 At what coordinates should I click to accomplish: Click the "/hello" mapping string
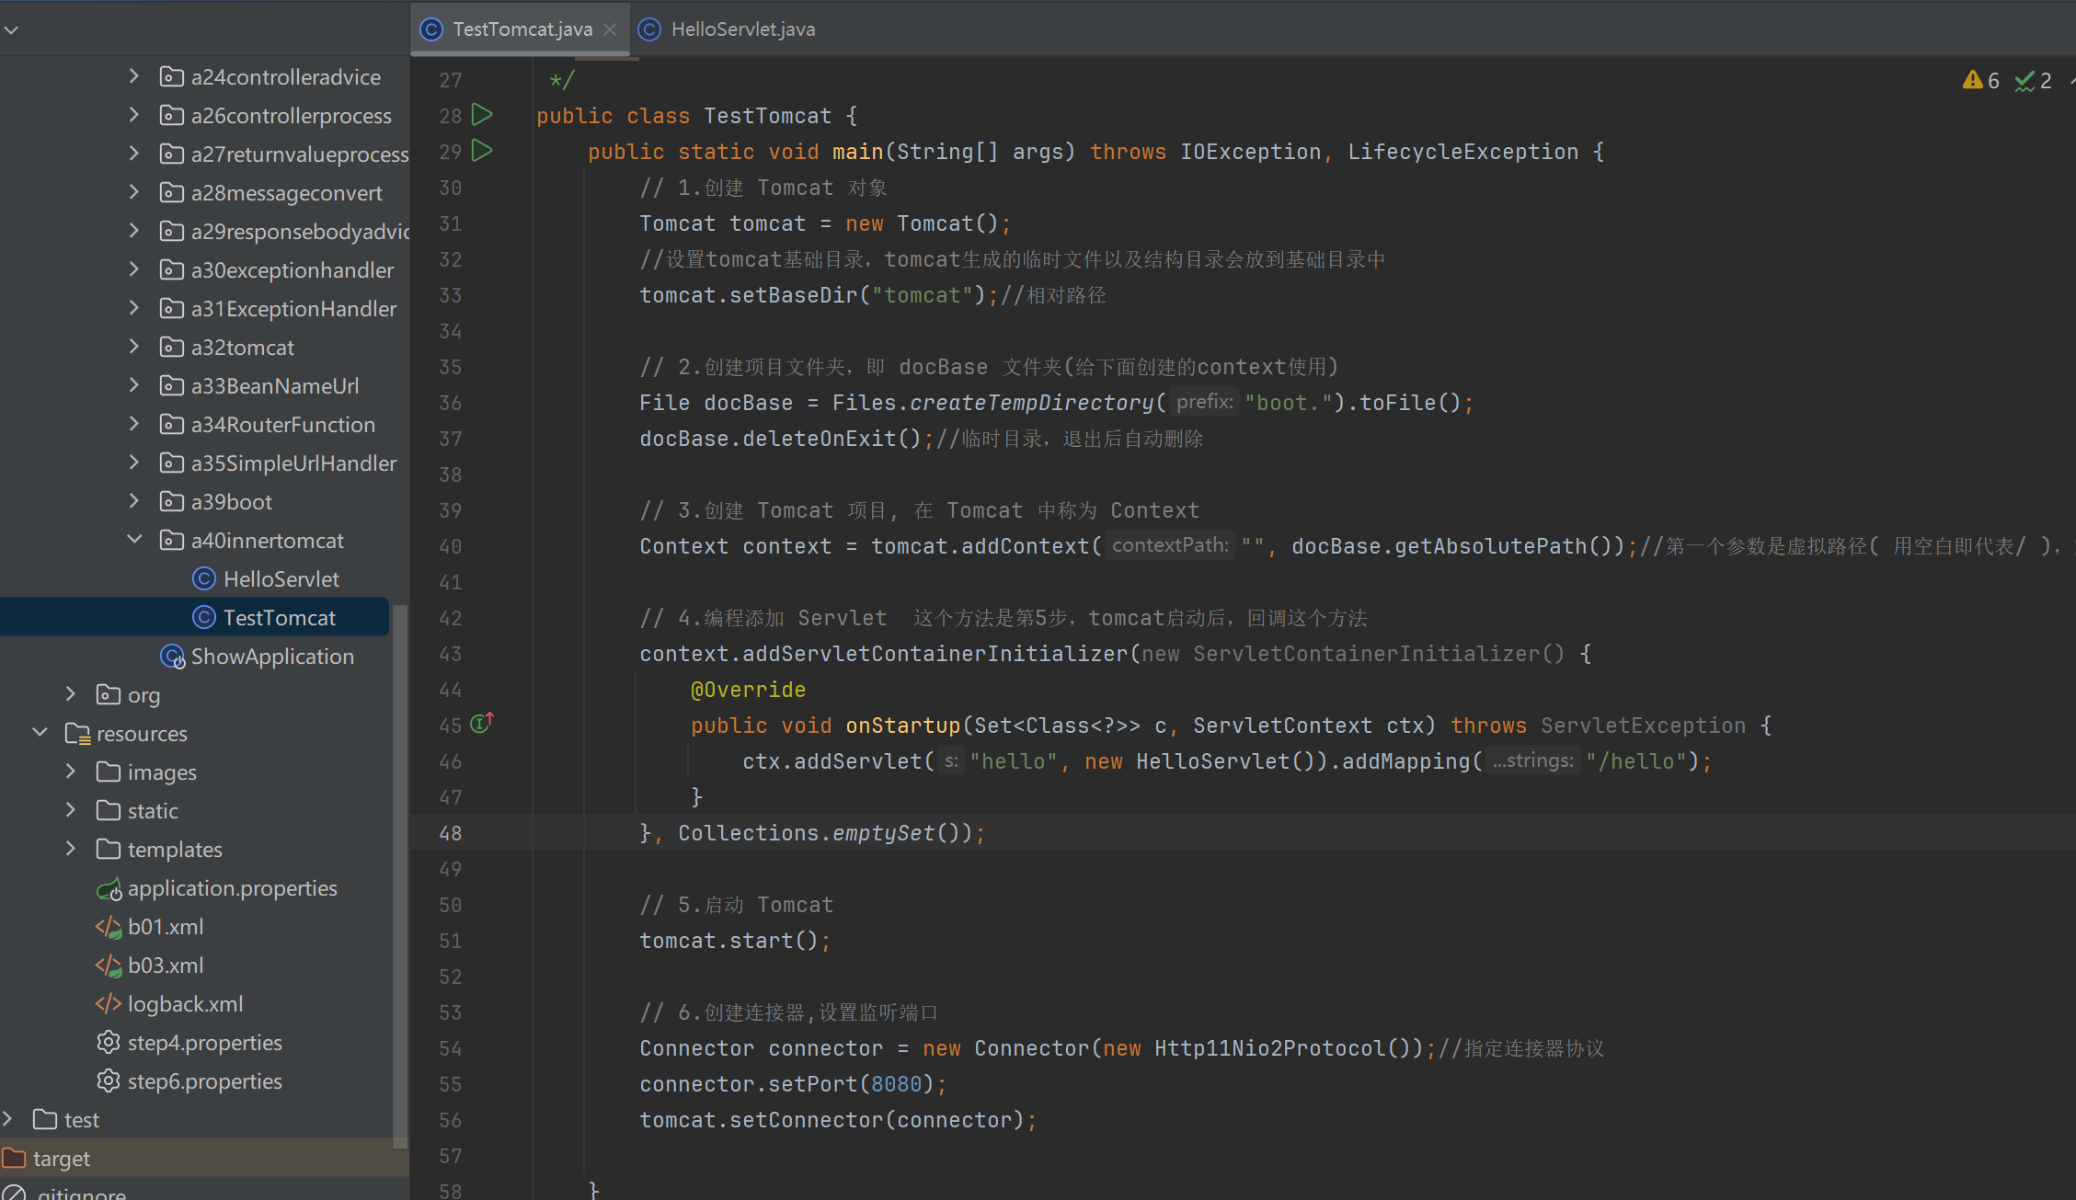point(1634,761)
